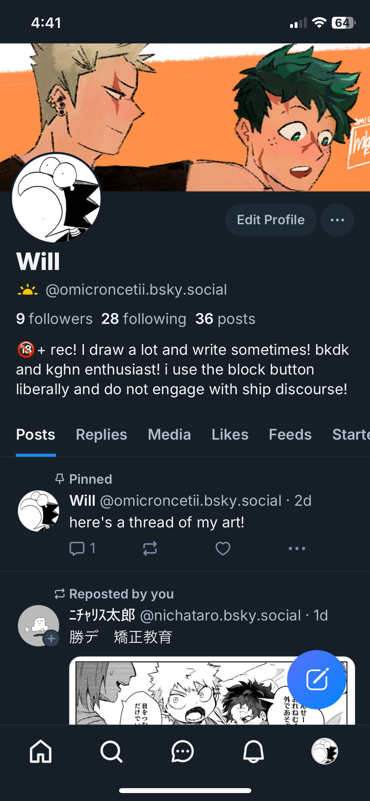Open profile tab avatar in bottom bar
This screenshot has height=801, width=370.
[325, 751]
